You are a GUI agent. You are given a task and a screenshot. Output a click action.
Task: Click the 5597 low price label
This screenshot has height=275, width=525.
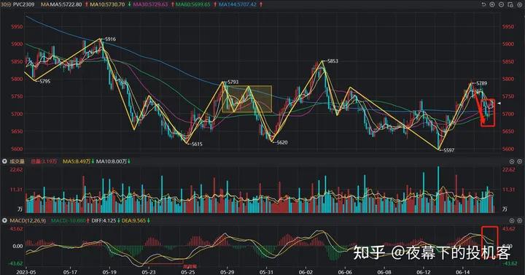449,150
